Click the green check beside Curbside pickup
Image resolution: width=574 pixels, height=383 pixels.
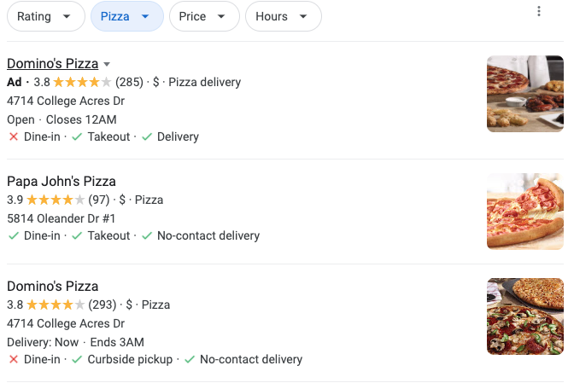76,359
